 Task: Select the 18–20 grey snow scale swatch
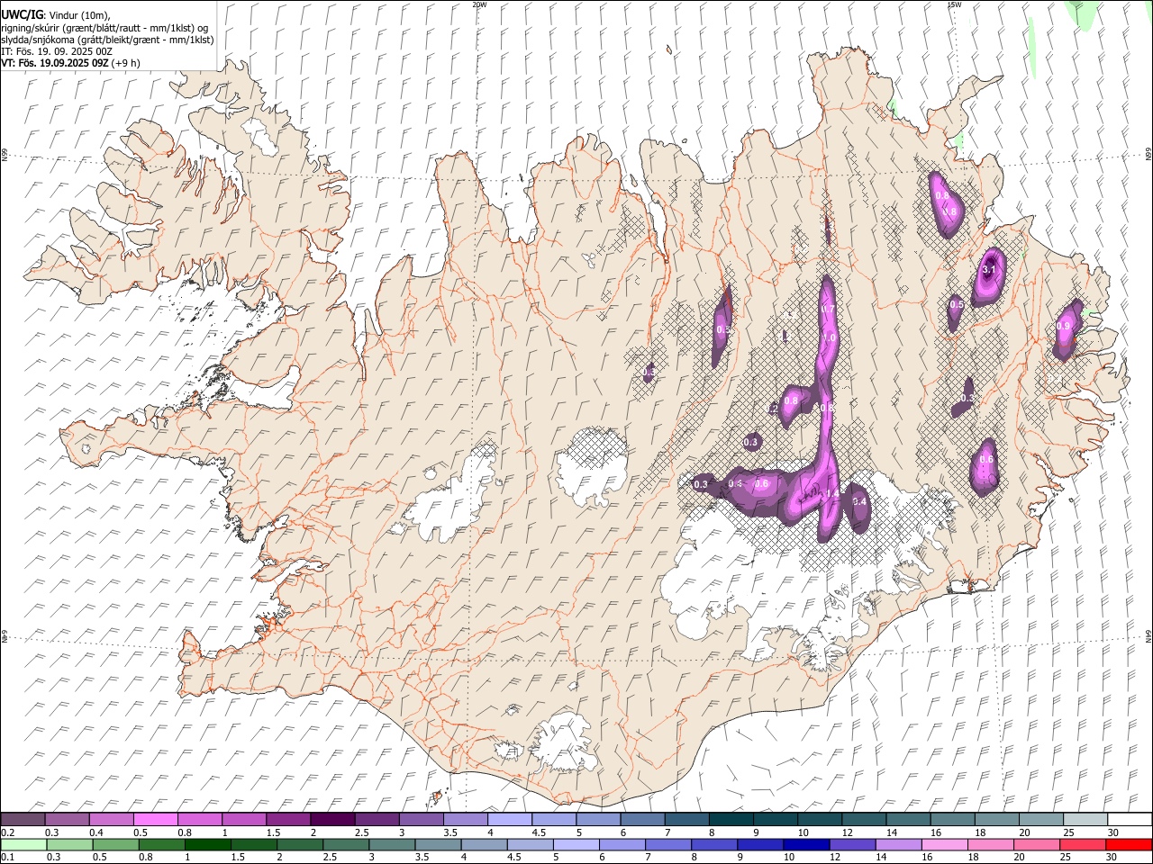click(x=996, y=820)
